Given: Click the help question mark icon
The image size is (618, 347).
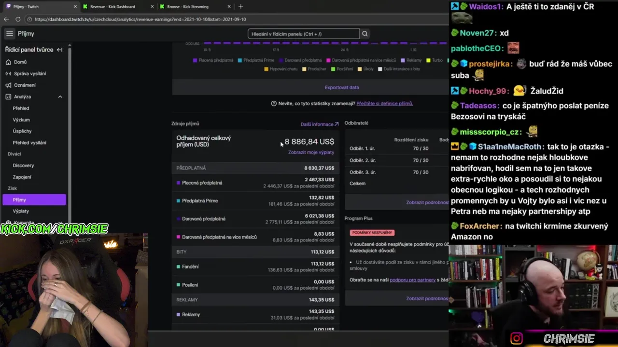Looking at the screenshot, I should (274, 104).
